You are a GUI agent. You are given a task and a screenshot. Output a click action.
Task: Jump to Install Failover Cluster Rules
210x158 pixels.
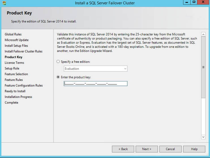click(x=23, y=51)
